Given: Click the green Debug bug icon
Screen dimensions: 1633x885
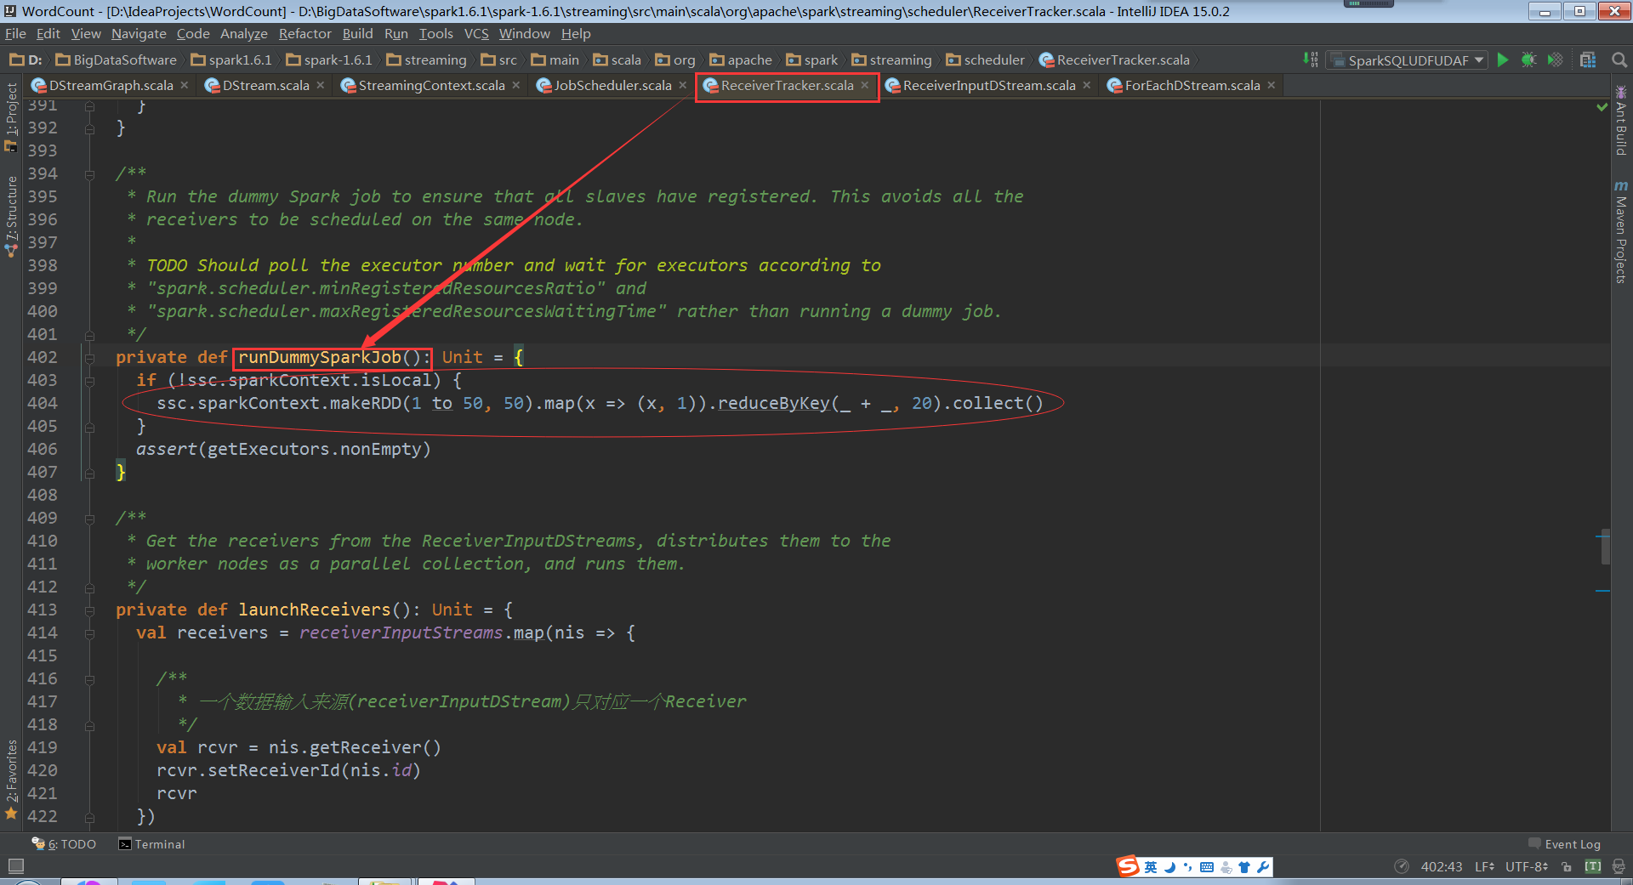Looking at the screenshot, I should (x=1528, y=60).
